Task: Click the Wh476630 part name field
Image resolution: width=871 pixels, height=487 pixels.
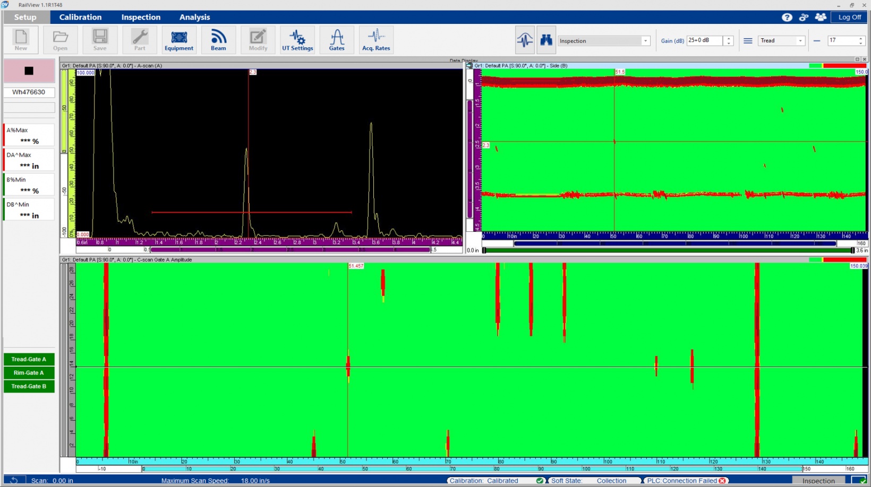Action: pos(29,92)
